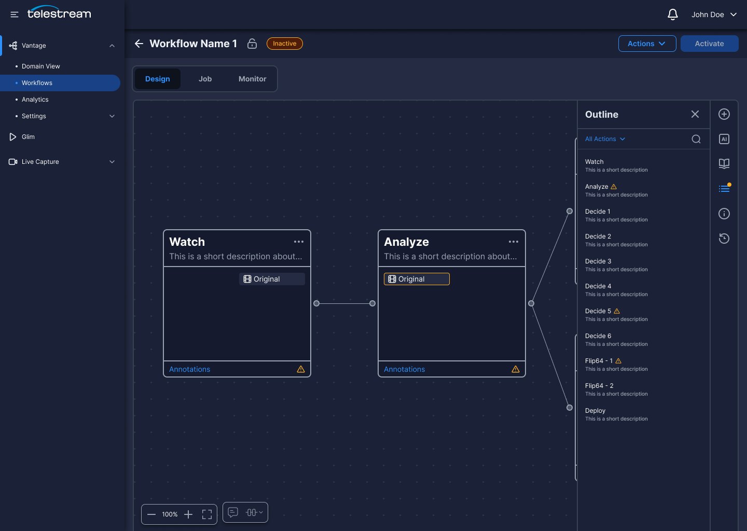Click Original tag in Analyze node

[x=417, y=279]
